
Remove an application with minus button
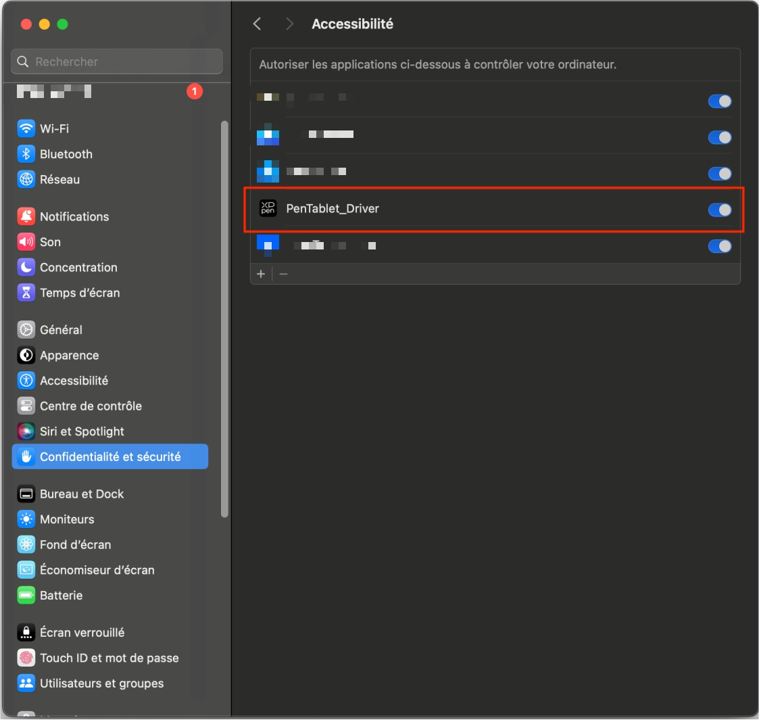coord(283,274)
